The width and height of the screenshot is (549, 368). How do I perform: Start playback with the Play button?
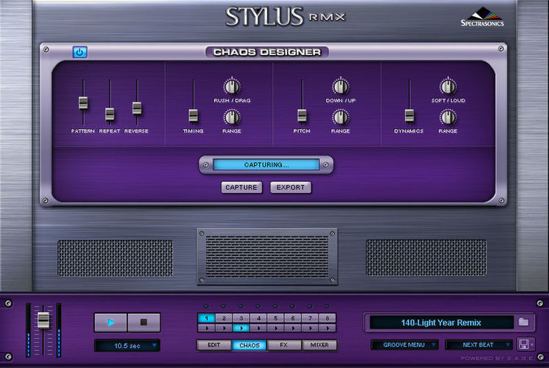[110, 322]
